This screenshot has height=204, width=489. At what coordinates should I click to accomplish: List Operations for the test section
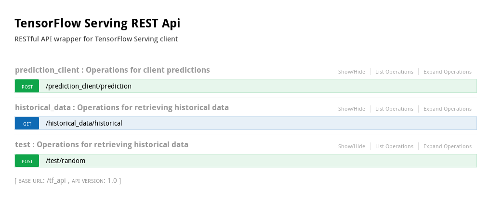394,146
